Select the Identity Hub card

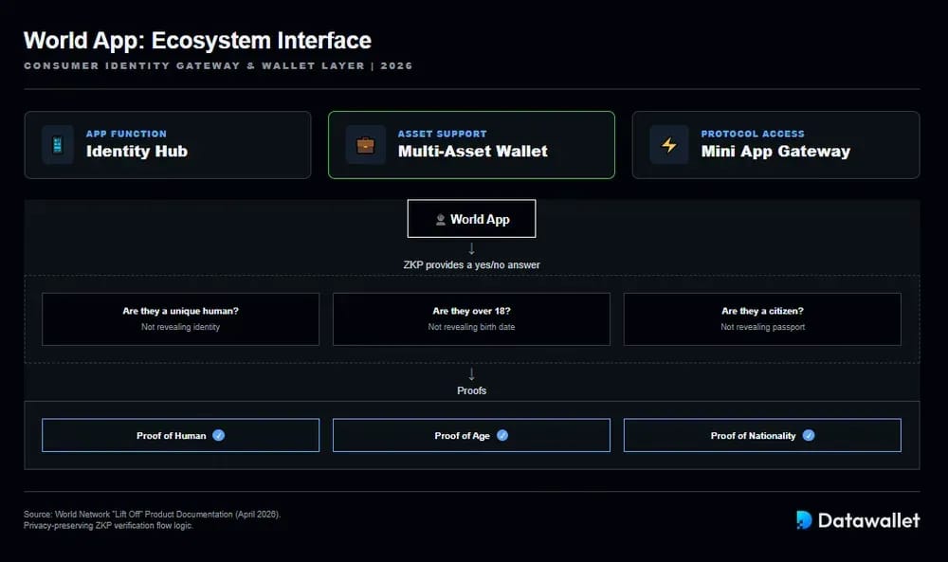pos(168,145)
